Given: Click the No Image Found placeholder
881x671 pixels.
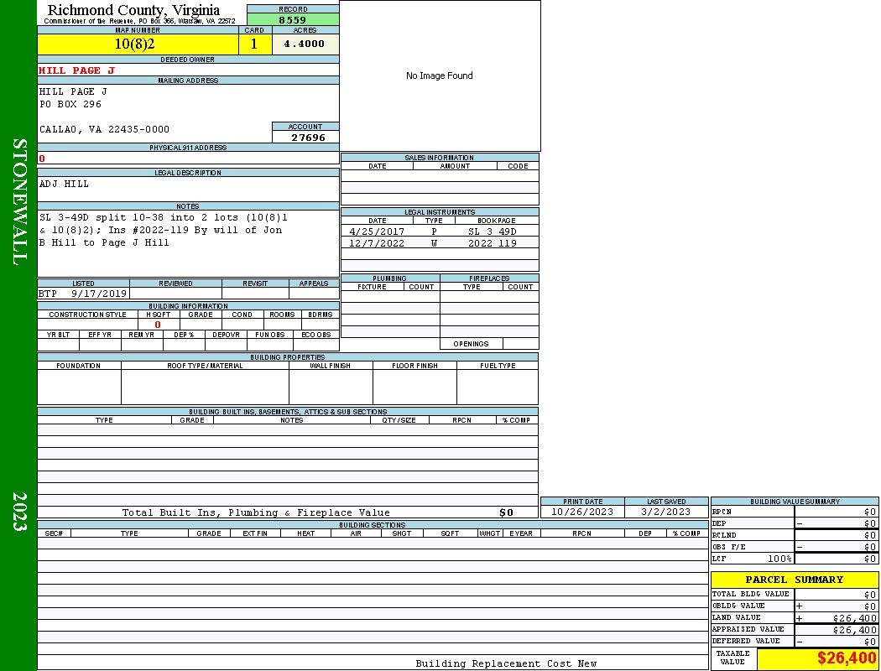Looking at the screenshot, I should pos(440,75).
